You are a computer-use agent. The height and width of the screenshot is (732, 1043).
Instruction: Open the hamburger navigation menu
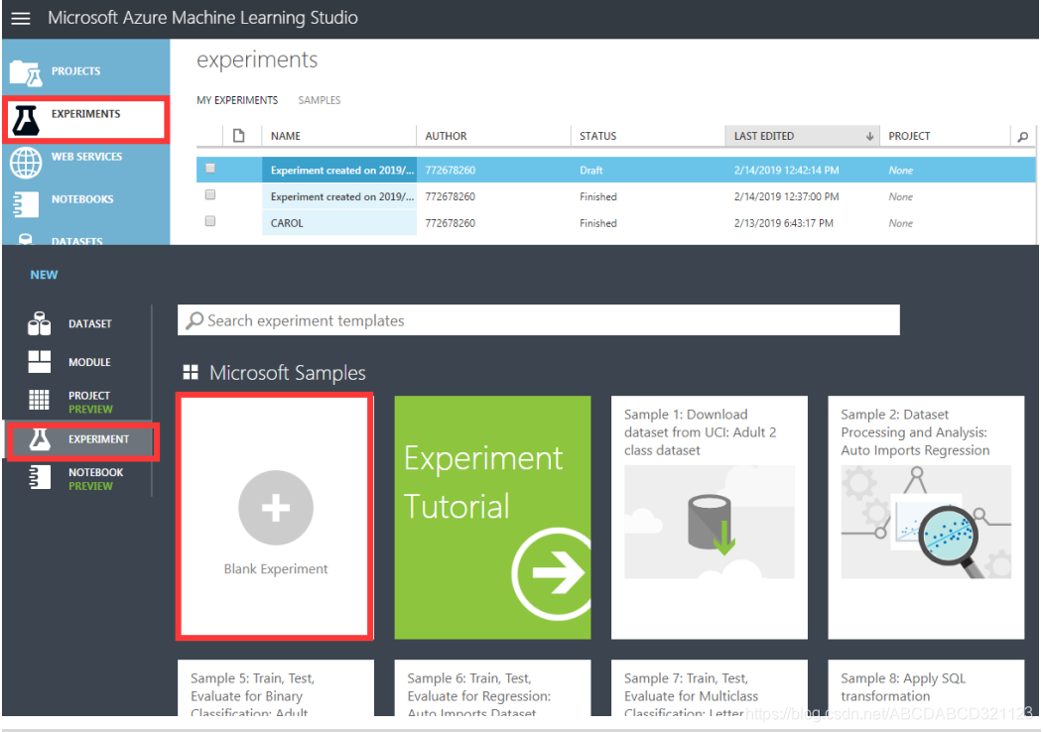point(21,18)
